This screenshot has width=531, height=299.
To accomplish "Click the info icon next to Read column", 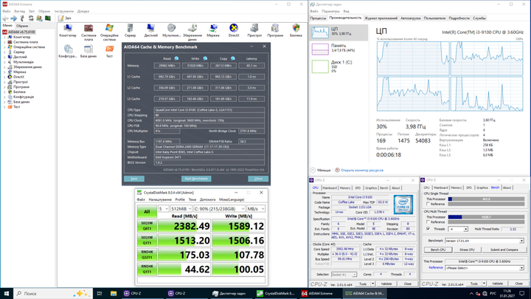I will [x=176, y=58].
